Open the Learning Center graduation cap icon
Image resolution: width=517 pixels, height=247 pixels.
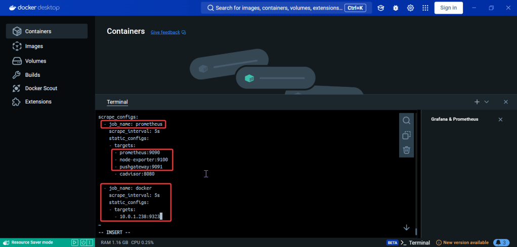point(381,8)
